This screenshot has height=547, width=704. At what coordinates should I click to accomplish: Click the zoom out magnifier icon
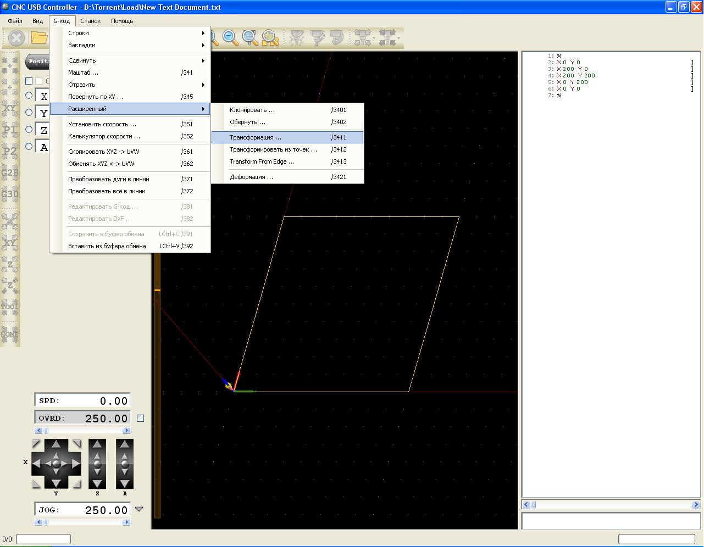pos(230,38)
